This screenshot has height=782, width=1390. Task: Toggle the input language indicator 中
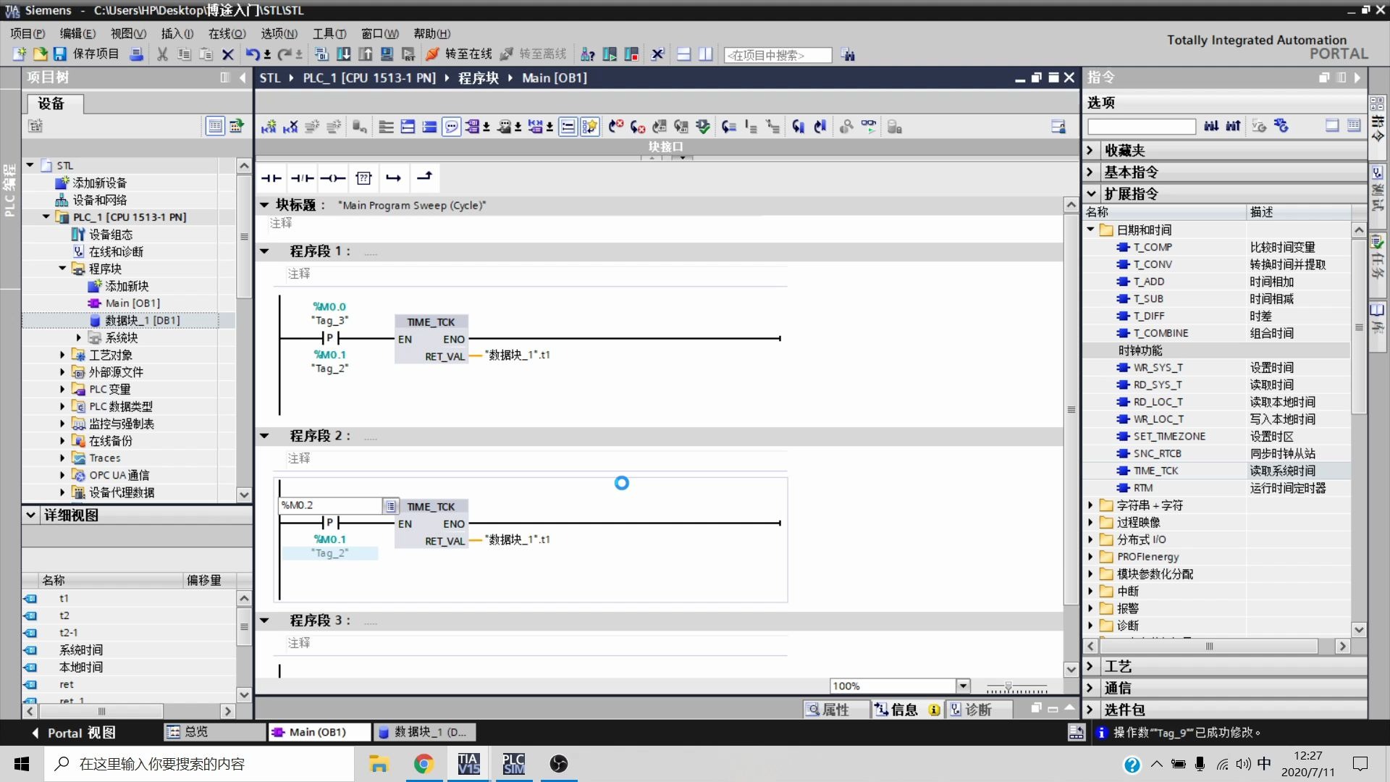click(x=1264, y=764)
